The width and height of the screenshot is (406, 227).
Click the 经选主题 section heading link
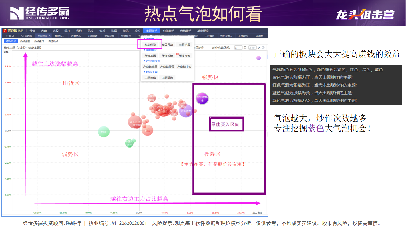(x=152, y=72)
